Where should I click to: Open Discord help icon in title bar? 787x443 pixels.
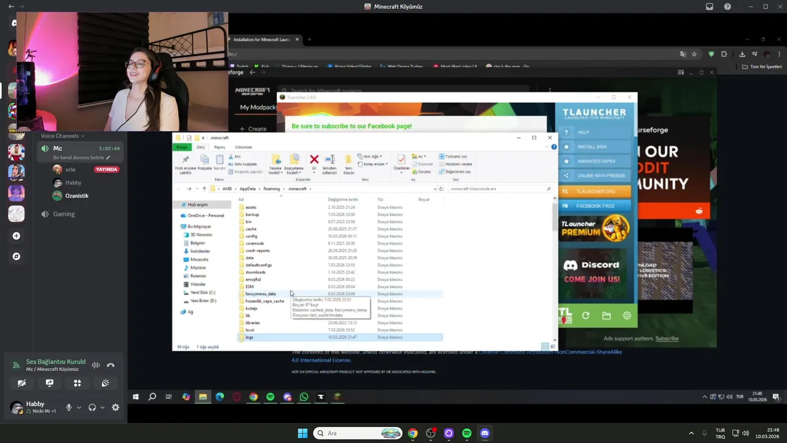point(727,7)
